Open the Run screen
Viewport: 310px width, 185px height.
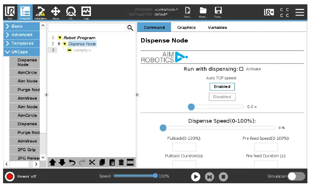click(x=10, y=13)
